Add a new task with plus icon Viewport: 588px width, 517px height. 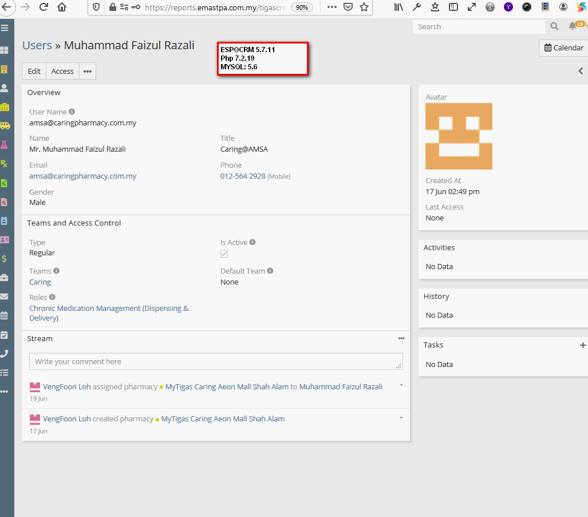coord(583,345)
